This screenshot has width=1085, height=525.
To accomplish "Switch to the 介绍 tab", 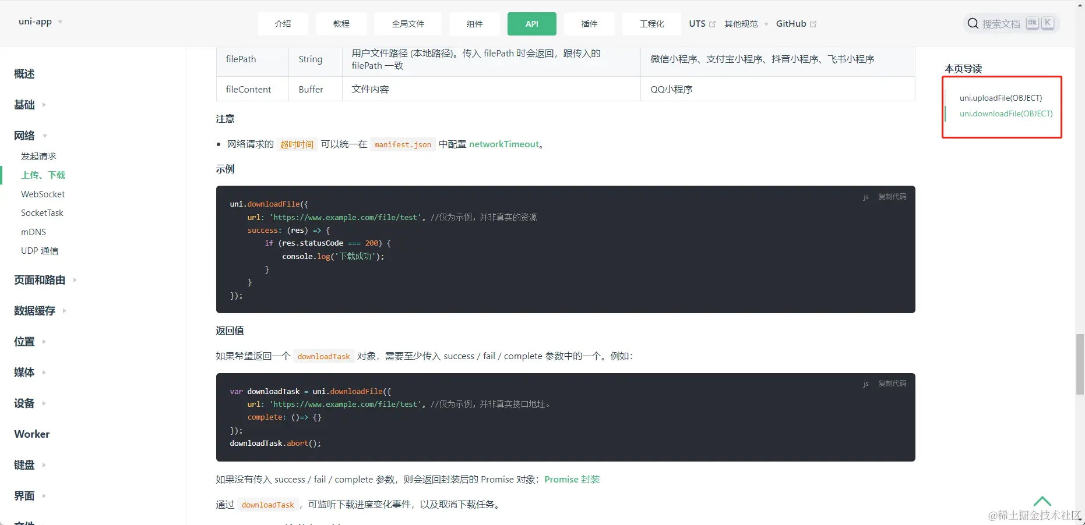I will (x=283, y=24).
